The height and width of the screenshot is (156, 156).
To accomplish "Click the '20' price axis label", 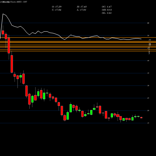I will tap(148, 110).
